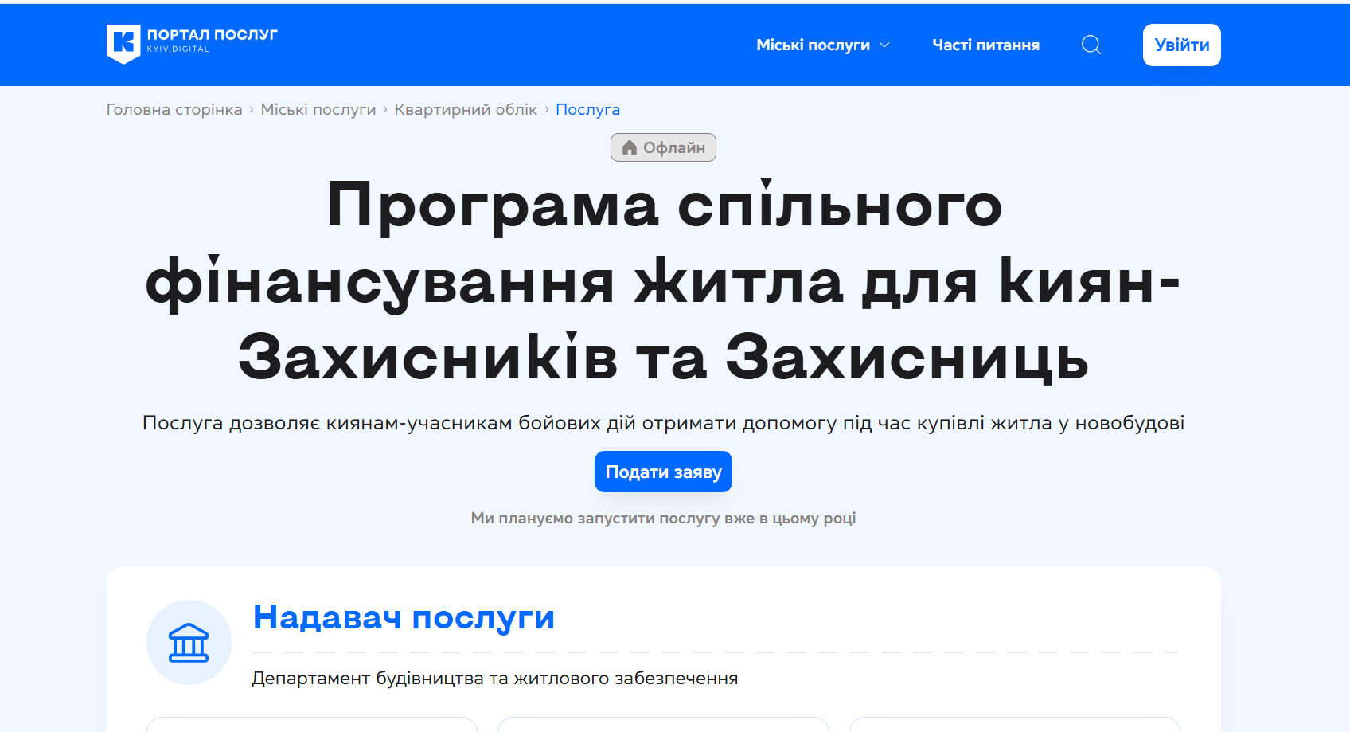
Task: Click the Увійти login button
Action: 1182,45
